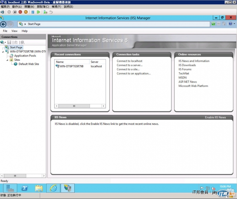Select the WIN-DT6P7GSR79B server node

point(28,52)
